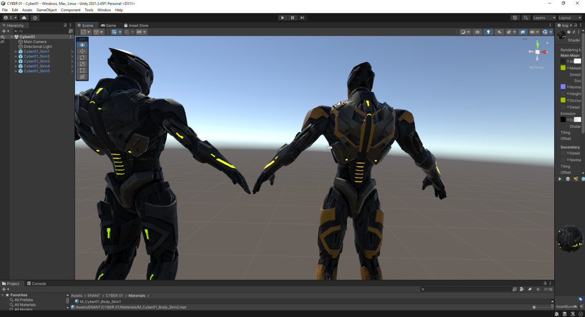Select the Rect Transform tool
The width and height of the screenshot is (585, 317).
tap(82, 70)
